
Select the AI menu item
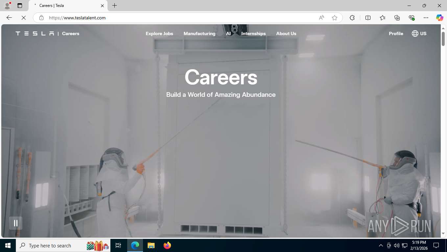coord(228,33)
